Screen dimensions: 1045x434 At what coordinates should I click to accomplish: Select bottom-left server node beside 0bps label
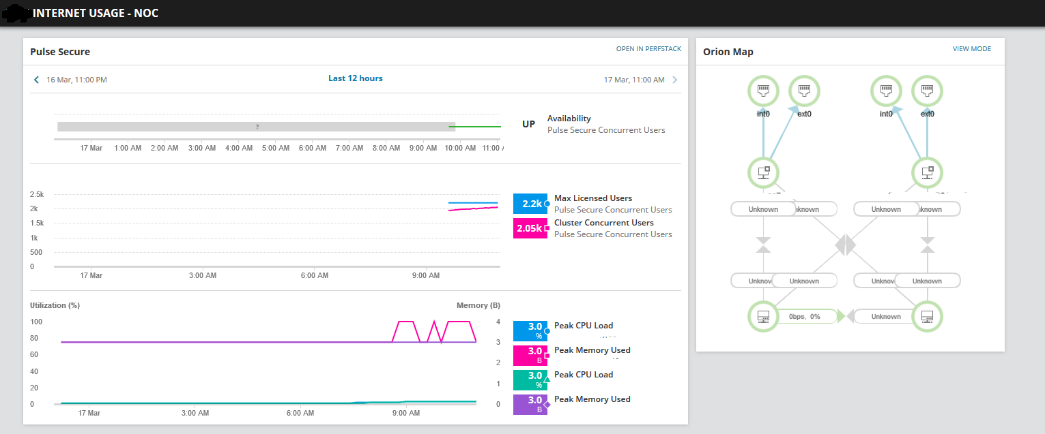pos(763,316)
